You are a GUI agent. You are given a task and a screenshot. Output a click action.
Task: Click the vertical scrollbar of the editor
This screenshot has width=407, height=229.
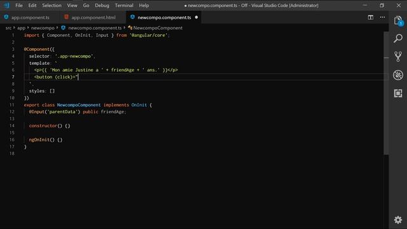pos(386,93)
